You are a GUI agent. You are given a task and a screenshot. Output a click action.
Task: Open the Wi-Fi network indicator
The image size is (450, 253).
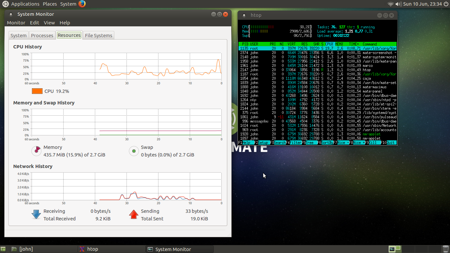391,4
